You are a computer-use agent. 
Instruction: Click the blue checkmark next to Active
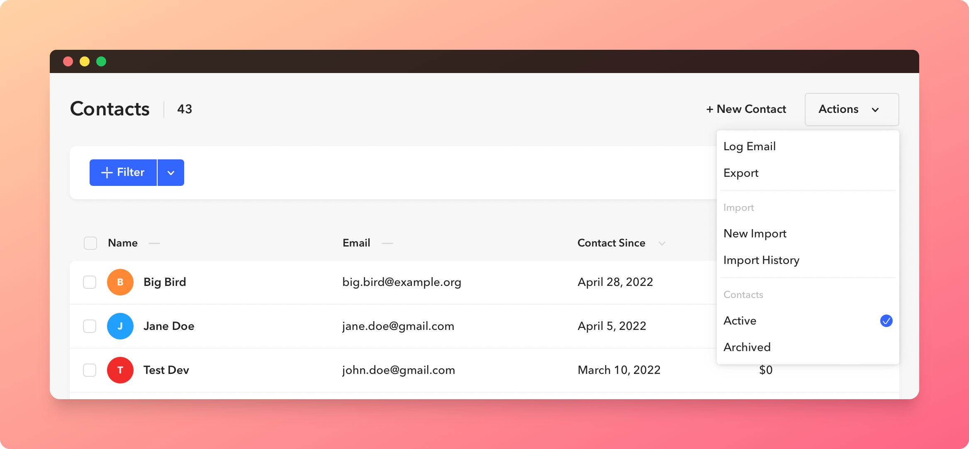coord(886,321)
